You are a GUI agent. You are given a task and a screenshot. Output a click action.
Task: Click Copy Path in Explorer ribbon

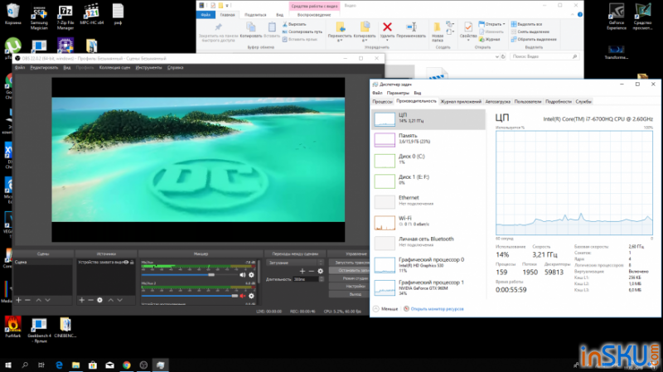pos(302,31)
